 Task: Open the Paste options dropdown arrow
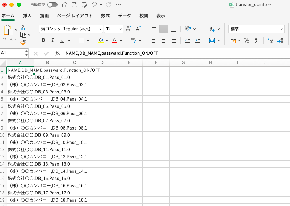click(16, 30)
